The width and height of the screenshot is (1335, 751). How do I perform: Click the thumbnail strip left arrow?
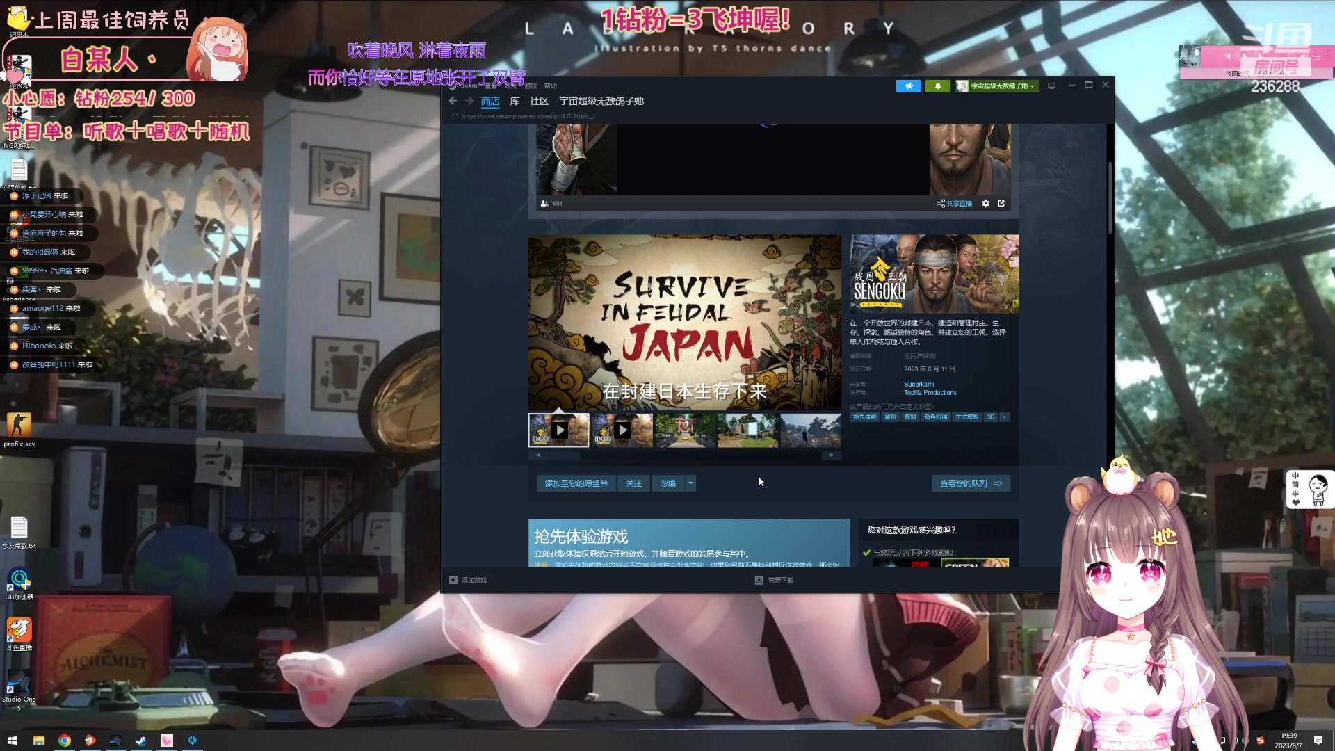[x=537, y=455]
